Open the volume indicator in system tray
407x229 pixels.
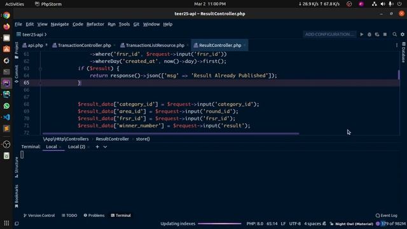(383, 4)
